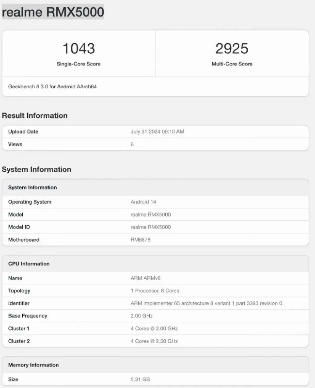Screen dimensions: 315x388
Task: Click Geekbench 6.3.0 for Android AArch64 text
Action: [x=52, y=86]
